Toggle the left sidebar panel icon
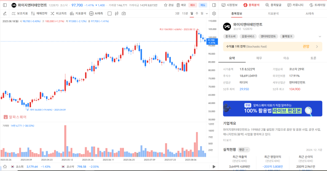The image size is (327, 171). coord(5,5)
